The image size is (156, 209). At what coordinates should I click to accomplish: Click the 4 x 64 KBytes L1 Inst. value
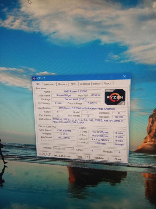point(100,136)
